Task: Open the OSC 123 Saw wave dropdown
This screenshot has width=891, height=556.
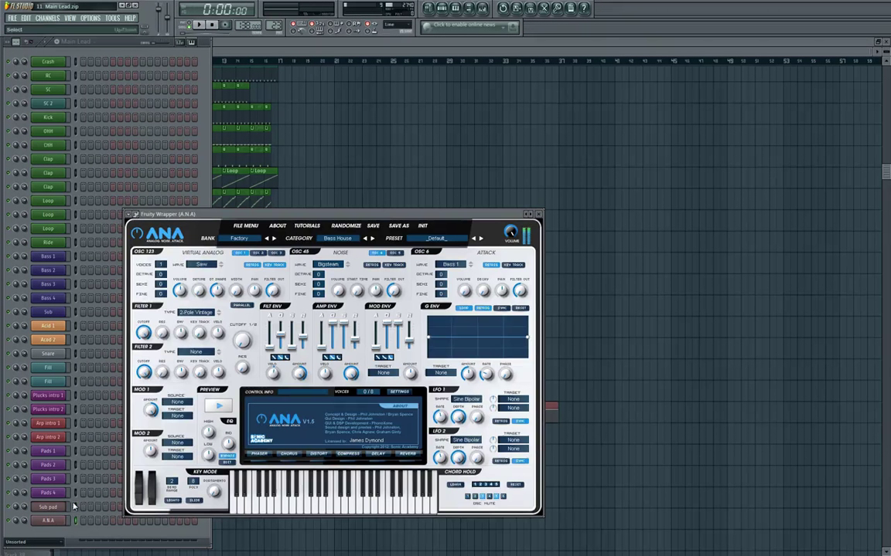Action: click(x=203, y=265)
